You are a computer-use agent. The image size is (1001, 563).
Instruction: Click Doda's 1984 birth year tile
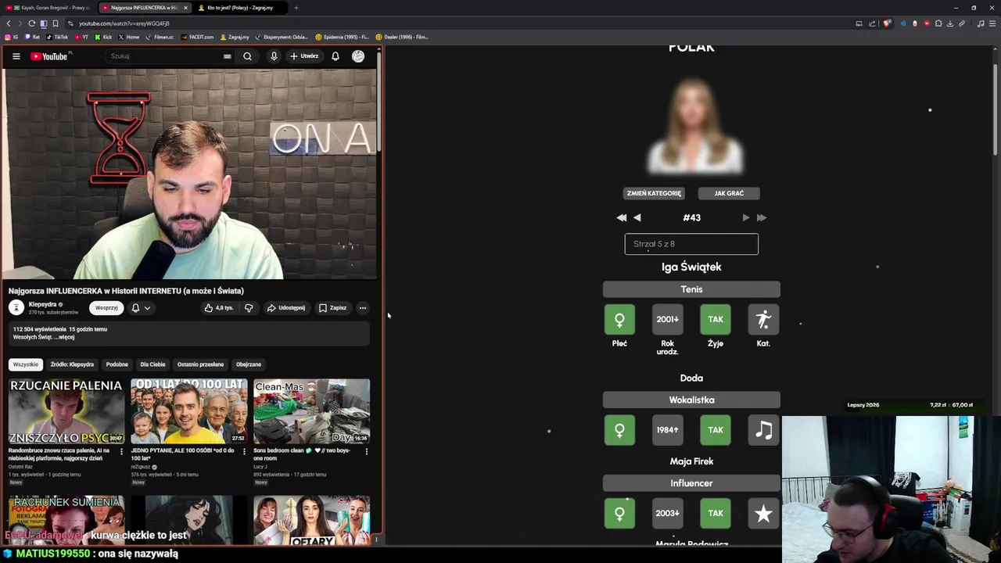coord(667,430)
